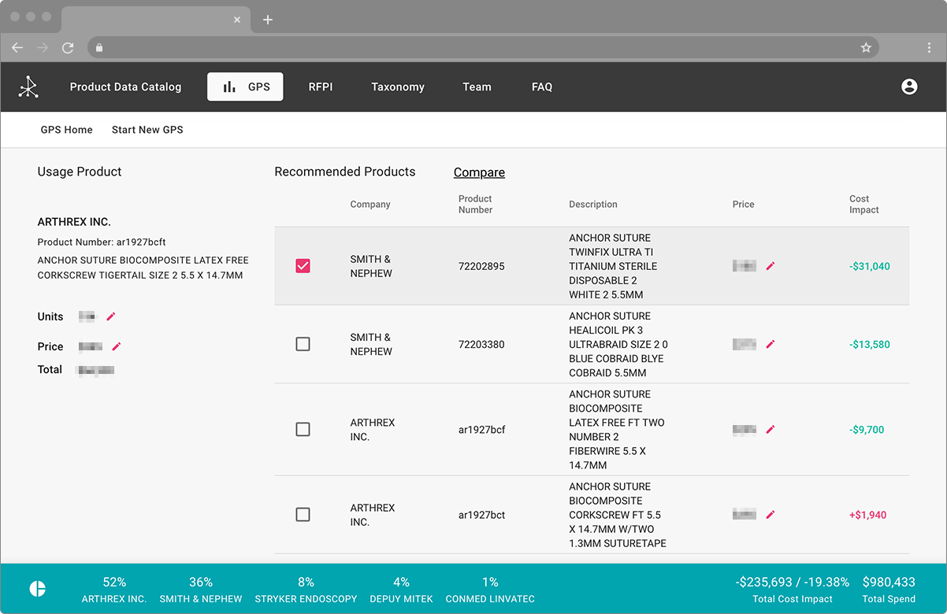Click the -$31,040 cost impact value
947x614 pixels.
(x=870, y=266)
